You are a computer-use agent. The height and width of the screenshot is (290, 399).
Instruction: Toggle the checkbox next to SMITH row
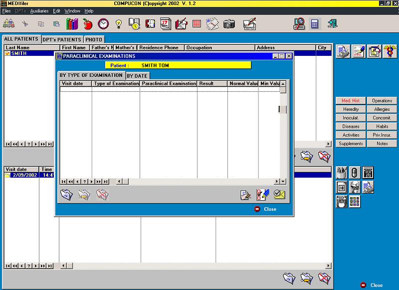[7, 53]
